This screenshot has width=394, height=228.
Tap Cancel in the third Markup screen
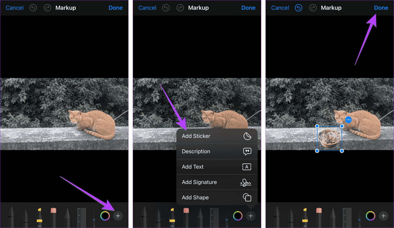280,8
